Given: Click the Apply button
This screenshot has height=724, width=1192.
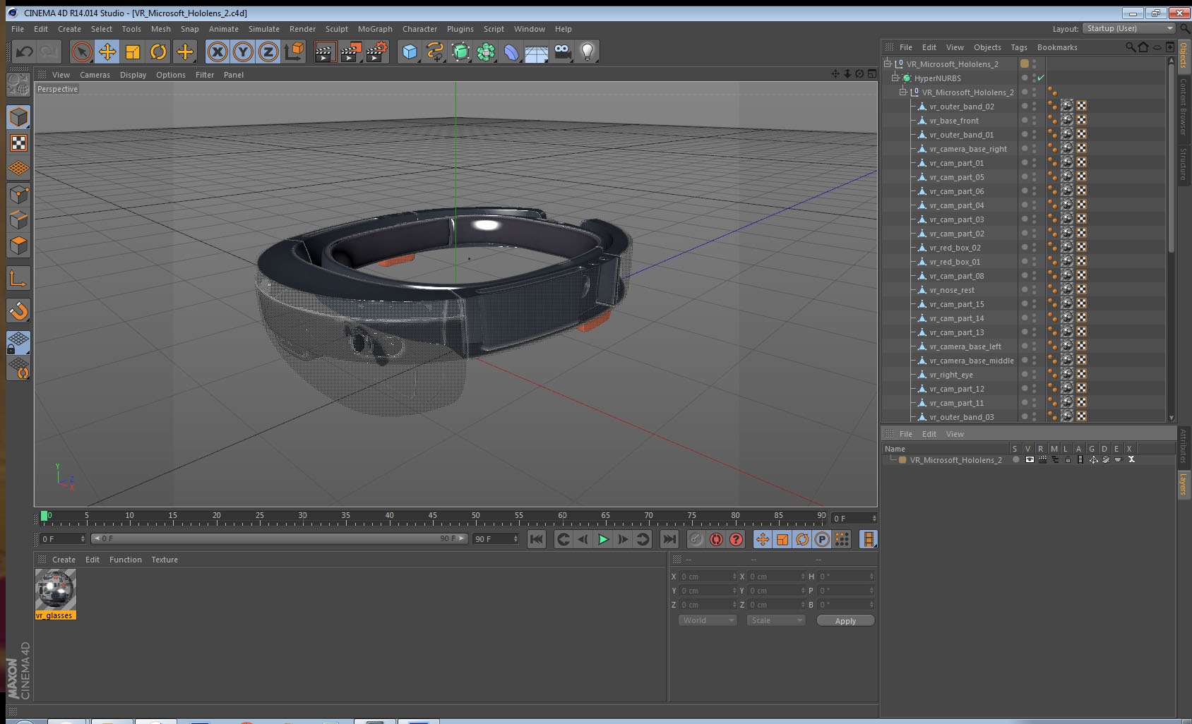Looking at the screenshot, I should 845,621.
